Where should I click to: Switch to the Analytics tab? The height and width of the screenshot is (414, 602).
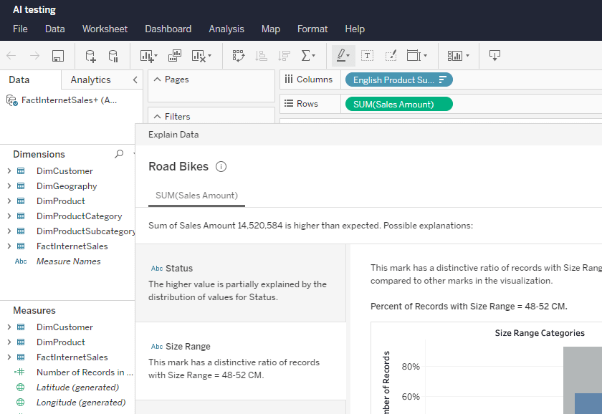point(90,80)
